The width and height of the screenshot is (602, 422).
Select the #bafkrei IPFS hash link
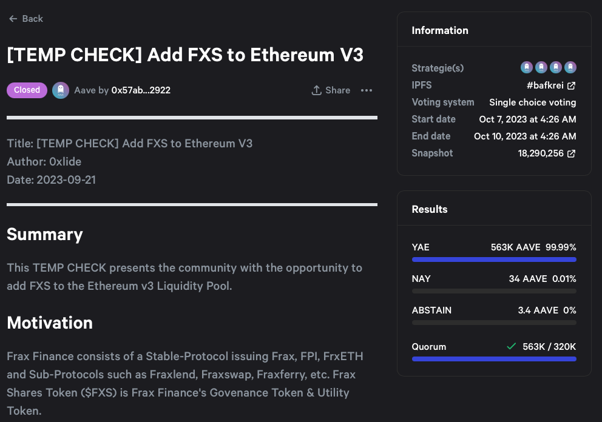[546, 85]
